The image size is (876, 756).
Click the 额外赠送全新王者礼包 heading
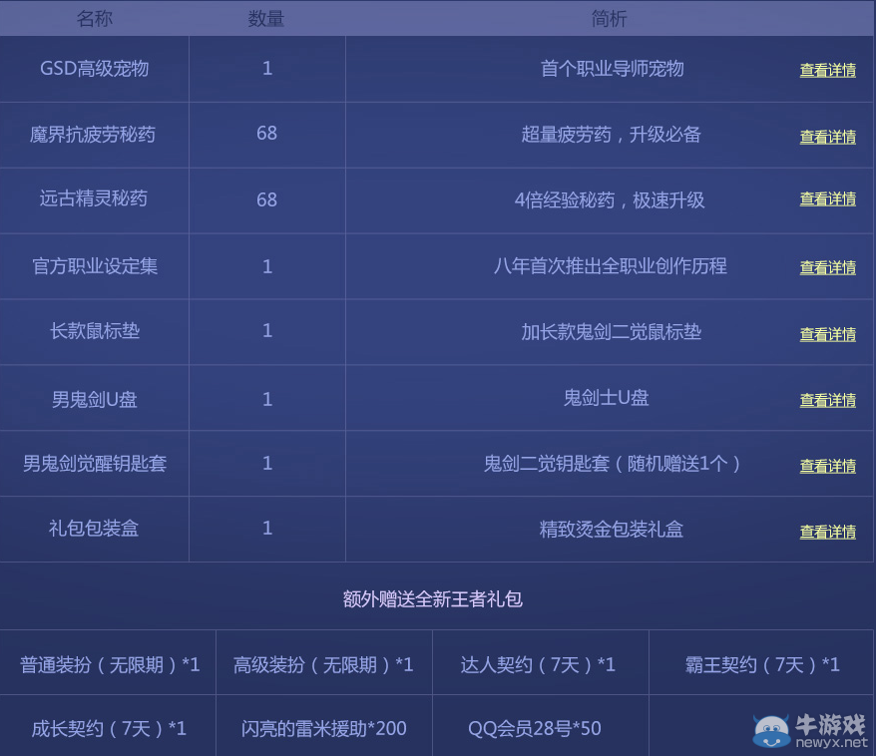[433, 599]
